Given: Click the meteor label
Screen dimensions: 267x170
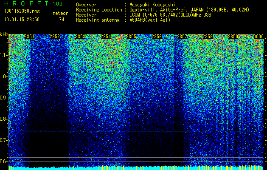Looking at the screenshot, I should (60, 13).
